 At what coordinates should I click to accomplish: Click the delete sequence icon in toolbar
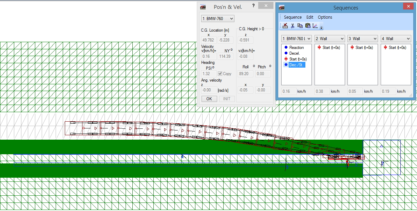[285, 26]
